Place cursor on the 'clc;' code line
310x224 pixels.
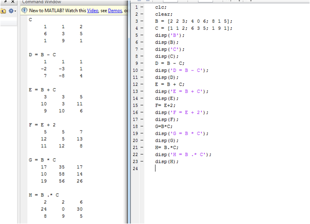tap(161, 7)
